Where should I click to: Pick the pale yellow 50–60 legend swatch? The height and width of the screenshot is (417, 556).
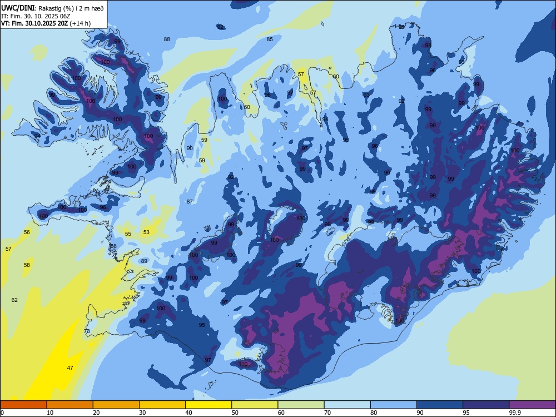point(255,405)
